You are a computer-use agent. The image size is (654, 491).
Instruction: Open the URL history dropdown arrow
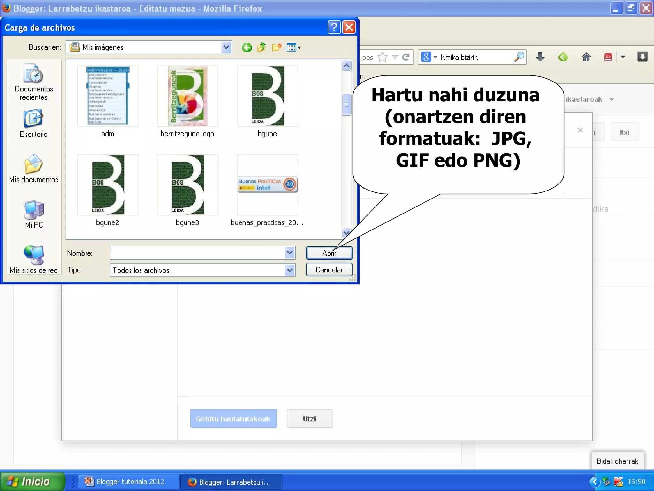[395, 57]
